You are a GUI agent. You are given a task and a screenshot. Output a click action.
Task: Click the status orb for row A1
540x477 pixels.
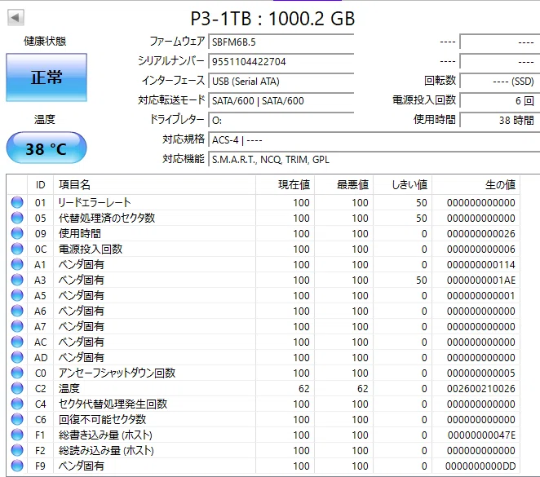(17, 264)
